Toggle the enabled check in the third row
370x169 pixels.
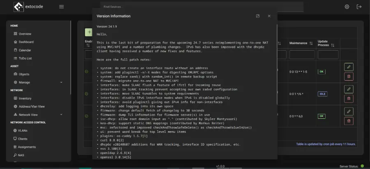pos(87,116)
